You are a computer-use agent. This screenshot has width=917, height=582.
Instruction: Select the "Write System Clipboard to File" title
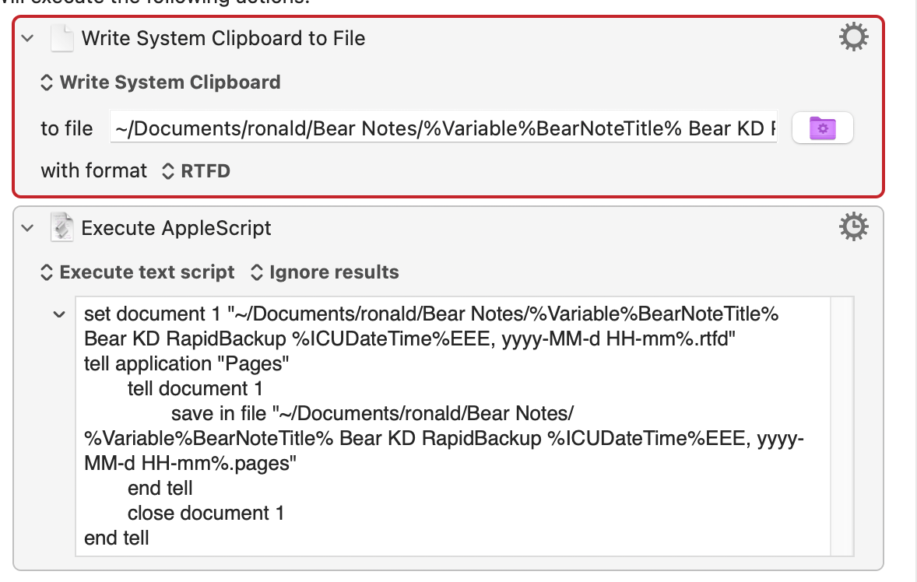click(x=223, y=38)
